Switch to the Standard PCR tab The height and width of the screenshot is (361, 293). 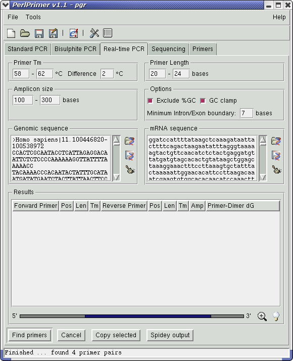[x=27, y=49]
